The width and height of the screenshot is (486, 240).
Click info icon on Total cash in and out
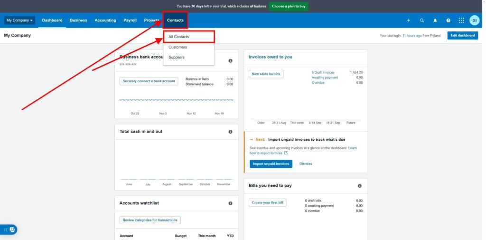(230, 132)
